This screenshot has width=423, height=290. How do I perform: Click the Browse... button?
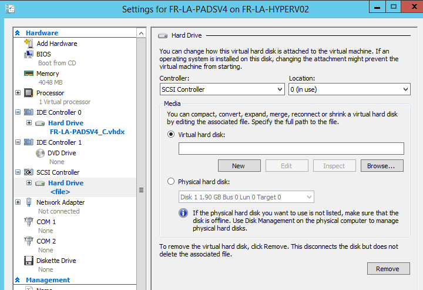[385, 166]
